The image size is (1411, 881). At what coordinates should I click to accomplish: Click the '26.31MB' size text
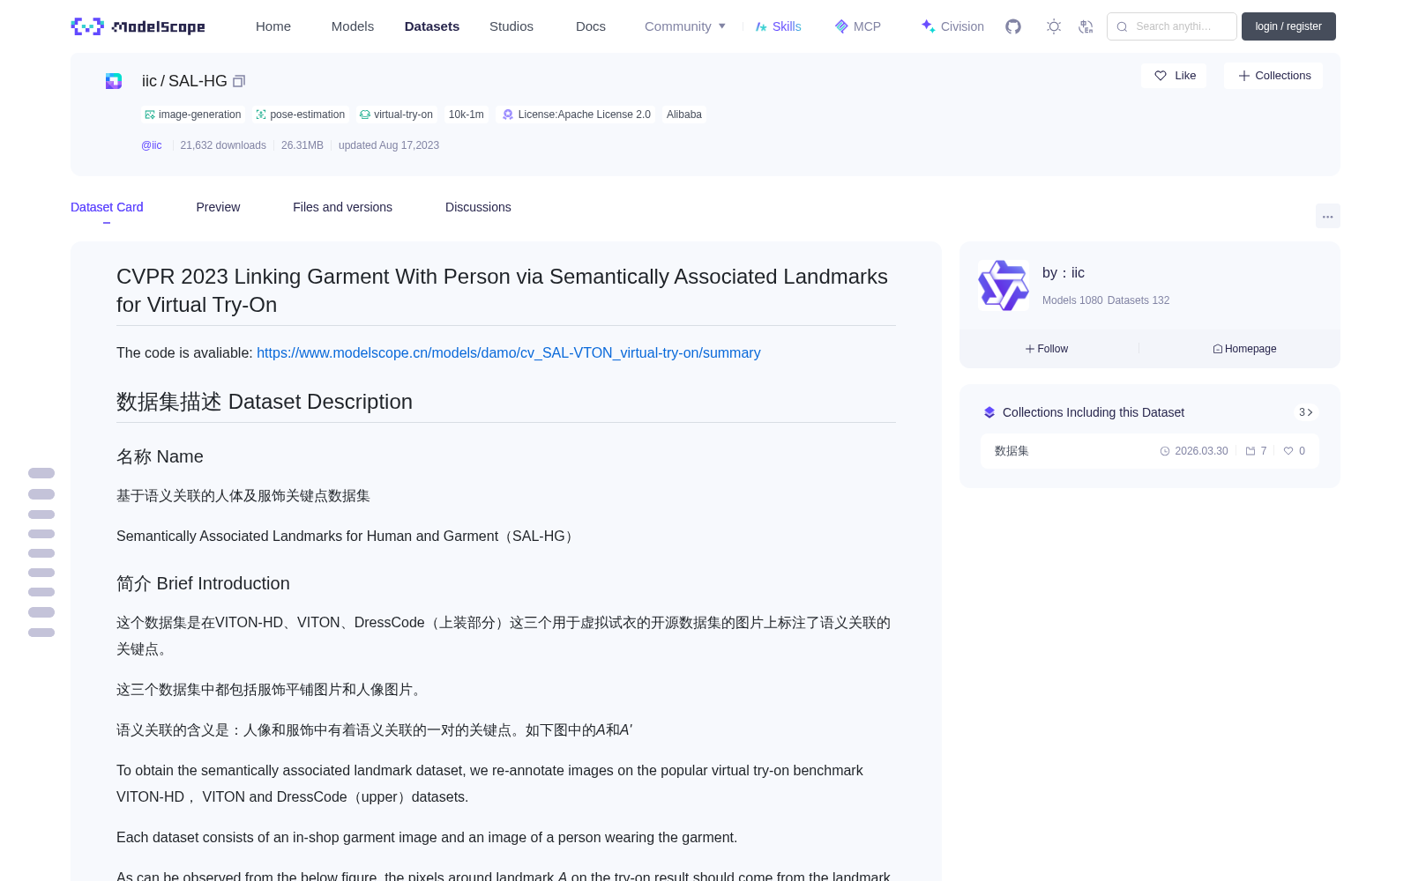(x=302, y=145)
